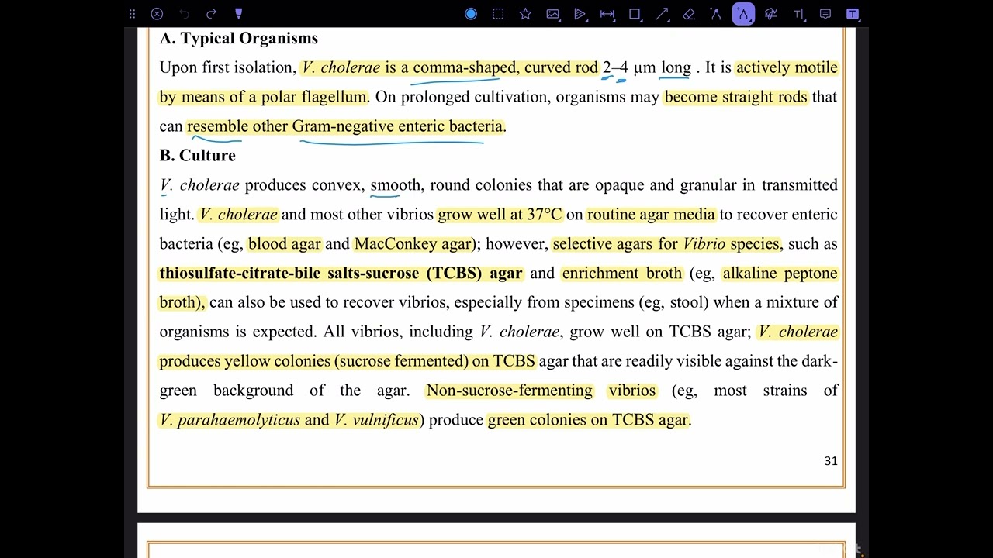Viewport: 993px width, 558px height.
Task: Click the purple text box T button
Action: [x=852, y=14]
